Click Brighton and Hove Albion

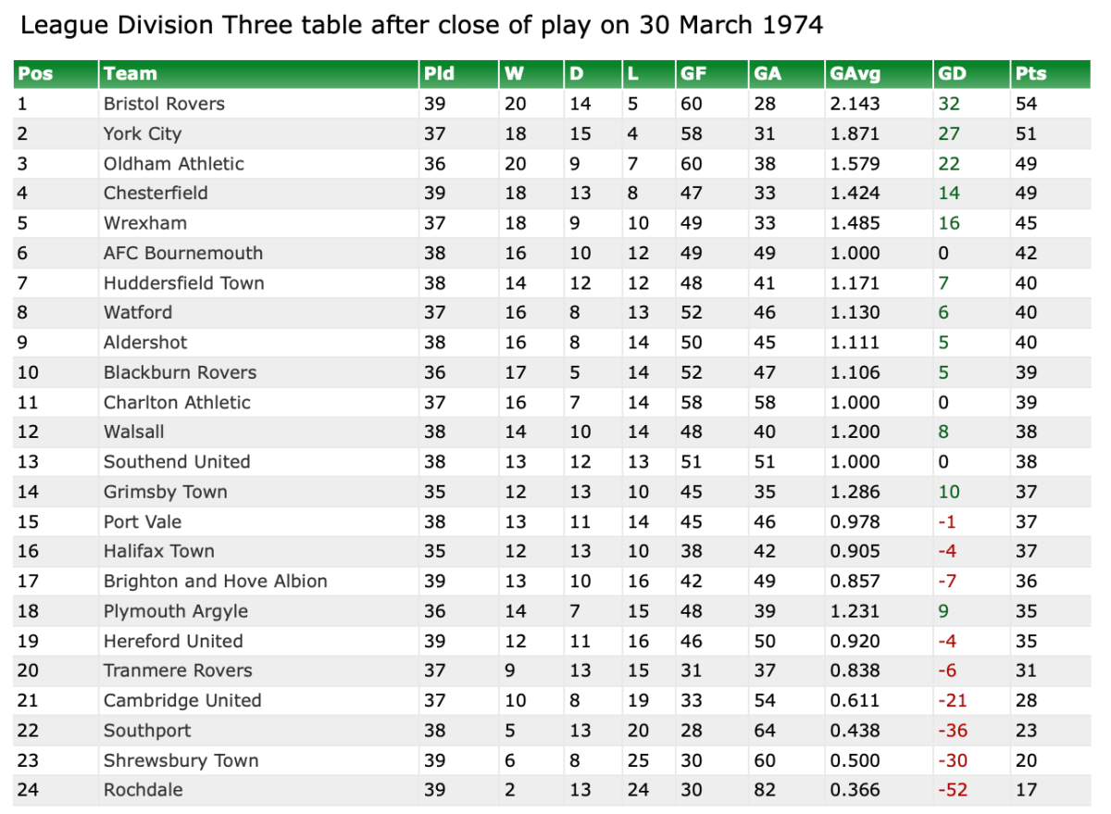pyautogui.click(x=216, y=582)
